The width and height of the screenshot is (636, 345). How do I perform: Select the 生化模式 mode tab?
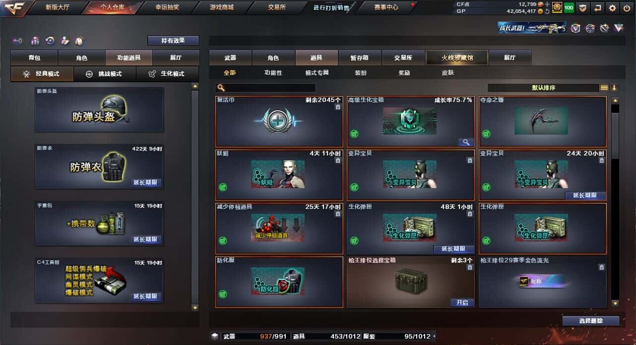168,74
